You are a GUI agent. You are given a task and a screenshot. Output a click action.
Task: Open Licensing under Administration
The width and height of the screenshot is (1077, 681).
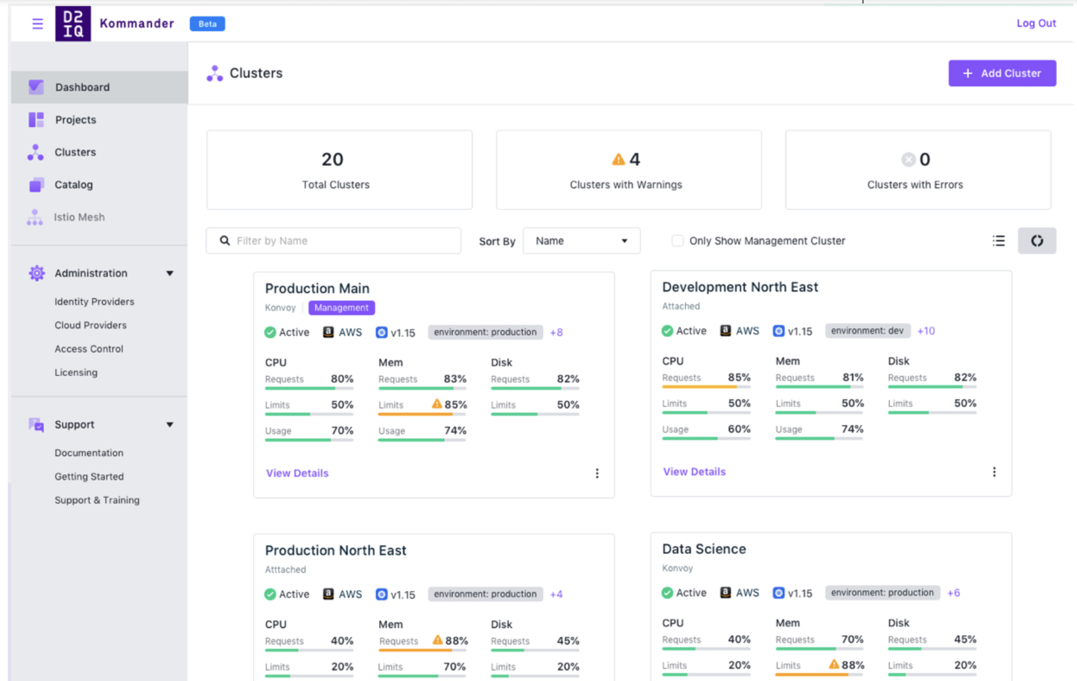(76, 373)
